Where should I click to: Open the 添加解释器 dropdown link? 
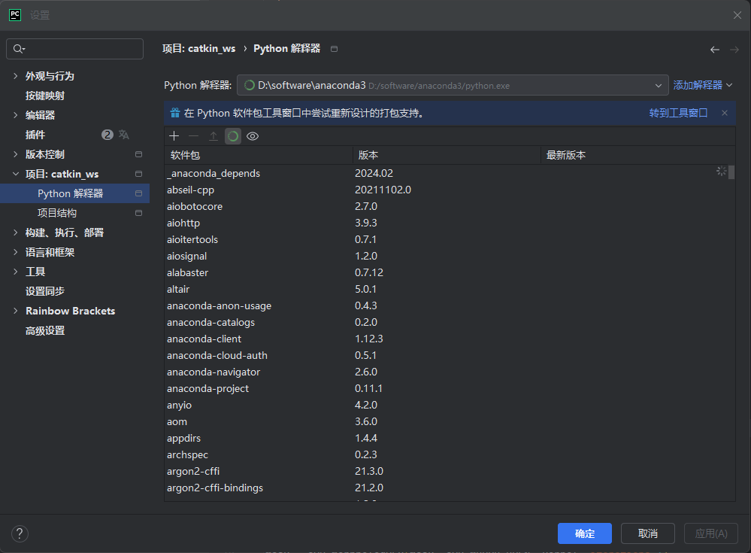703,85
